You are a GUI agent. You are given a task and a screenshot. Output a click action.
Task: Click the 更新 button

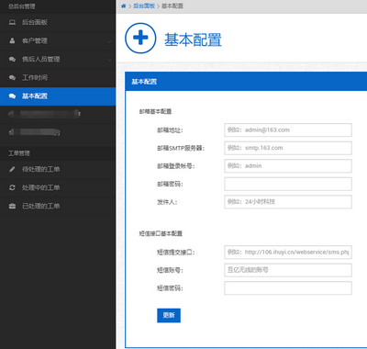(169, 315)
